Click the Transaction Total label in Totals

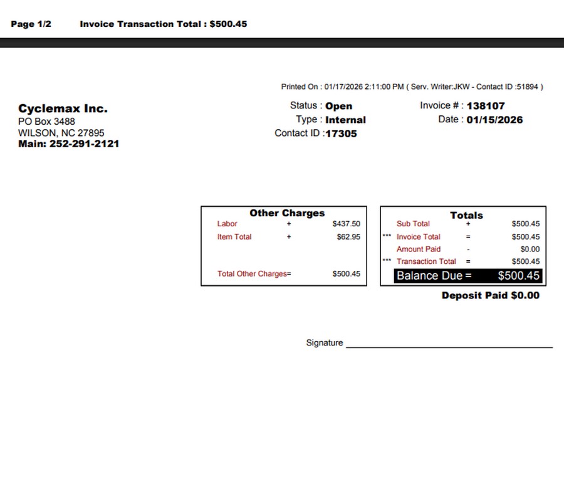point(426,261)
